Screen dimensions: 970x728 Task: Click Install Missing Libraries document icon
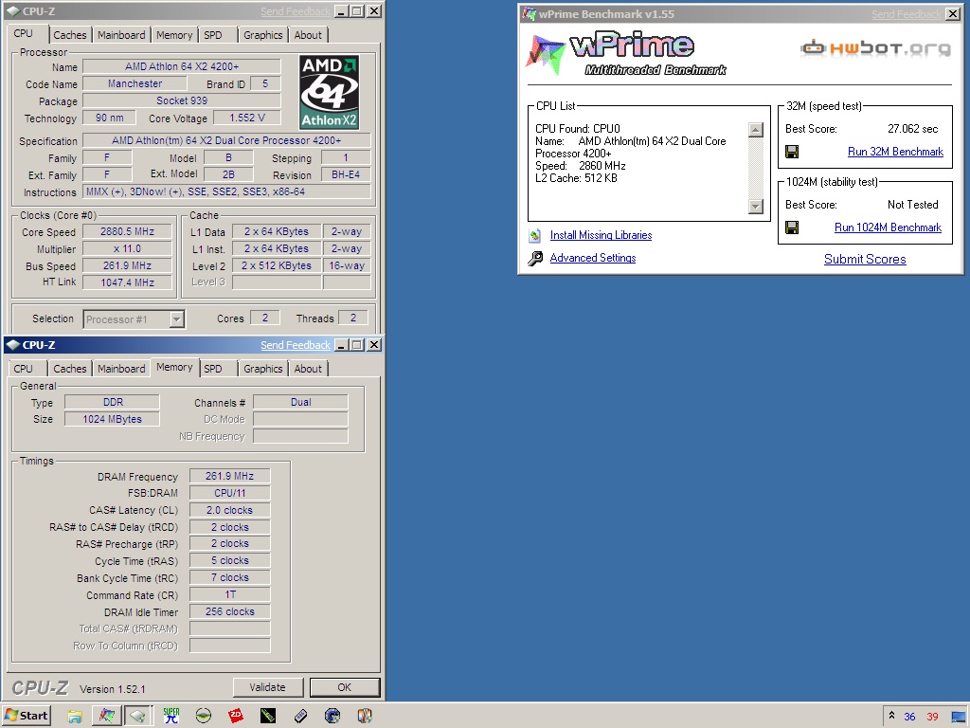(x=535, y=235)
